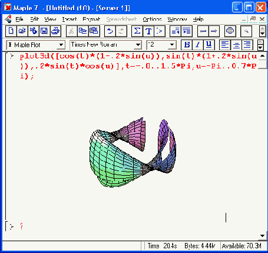This screenshot has height=253, width=268.
Task: Click the New worksheet icon
Action: click(x=11, y=31)
